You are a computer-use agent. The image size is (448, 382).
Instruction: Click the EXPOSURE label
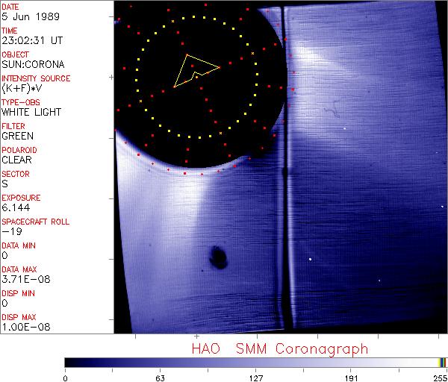click(x=21, y=198)
